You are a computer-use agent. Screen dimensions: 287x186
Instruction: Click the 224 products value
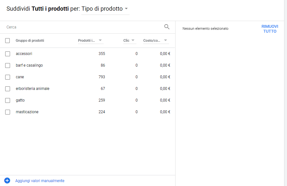click(x=102, y=112)
